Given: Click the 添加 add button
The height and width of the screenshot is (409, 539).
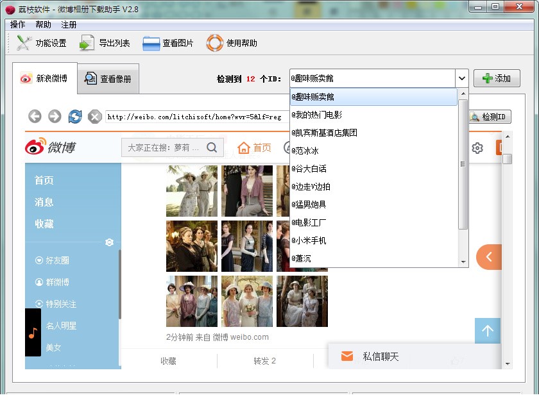Looking at the screenshot, I should pyautogui.click(x=497, y=78).
